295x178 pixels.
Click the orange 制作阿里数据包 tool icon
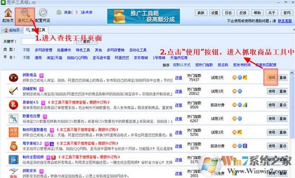14,132
